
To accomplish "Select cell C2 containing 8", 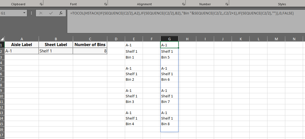I will [90, 51].
